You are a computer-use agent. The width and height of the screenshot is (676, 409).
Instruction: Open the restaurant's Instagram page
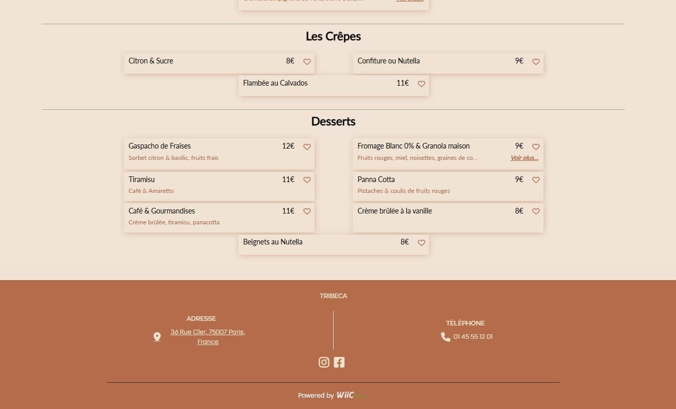[x=324, y=362]
